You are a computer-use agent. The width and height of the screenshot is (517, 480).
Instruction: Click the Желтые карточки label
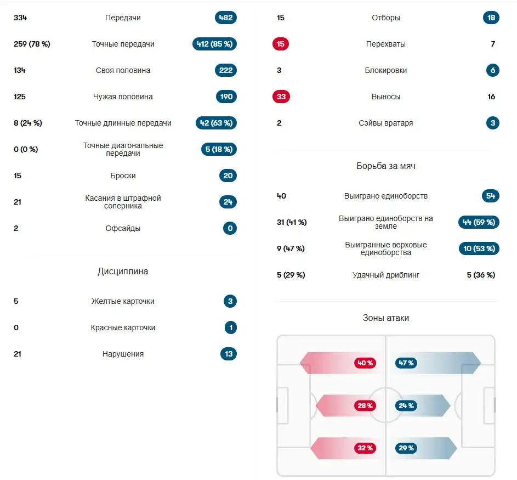[x=123, y=301]
